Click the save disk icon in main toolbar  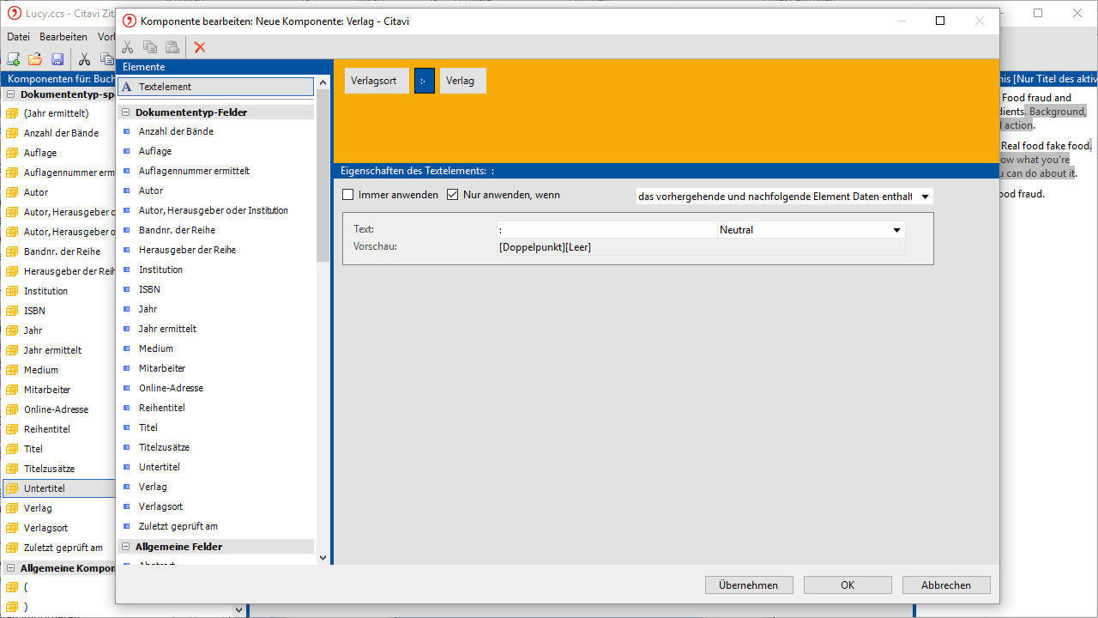coord(57,59)
